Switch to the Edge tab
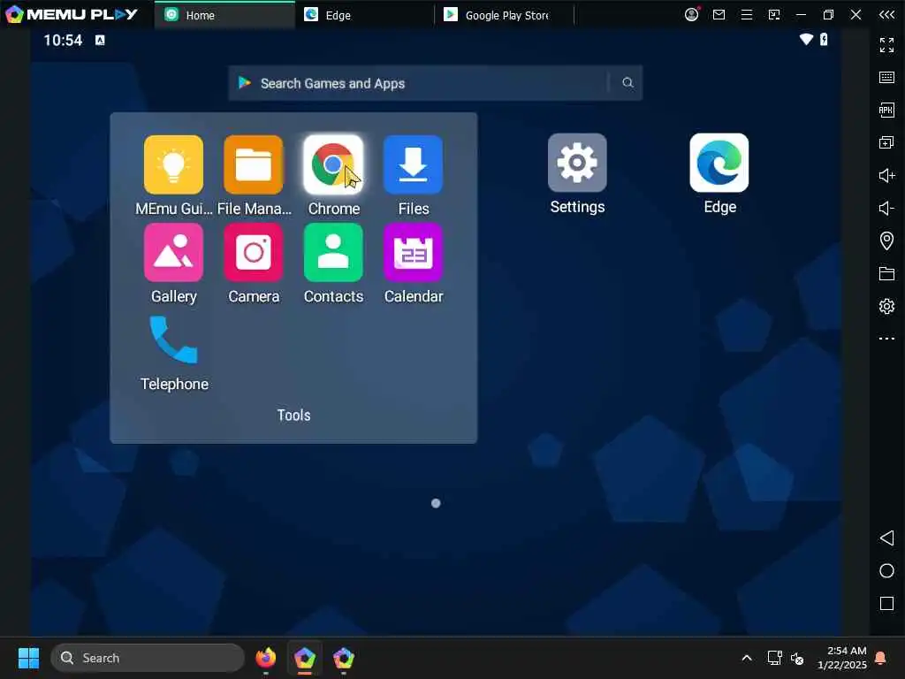This screenshot has width=905, height=679. tap(365, 15)
